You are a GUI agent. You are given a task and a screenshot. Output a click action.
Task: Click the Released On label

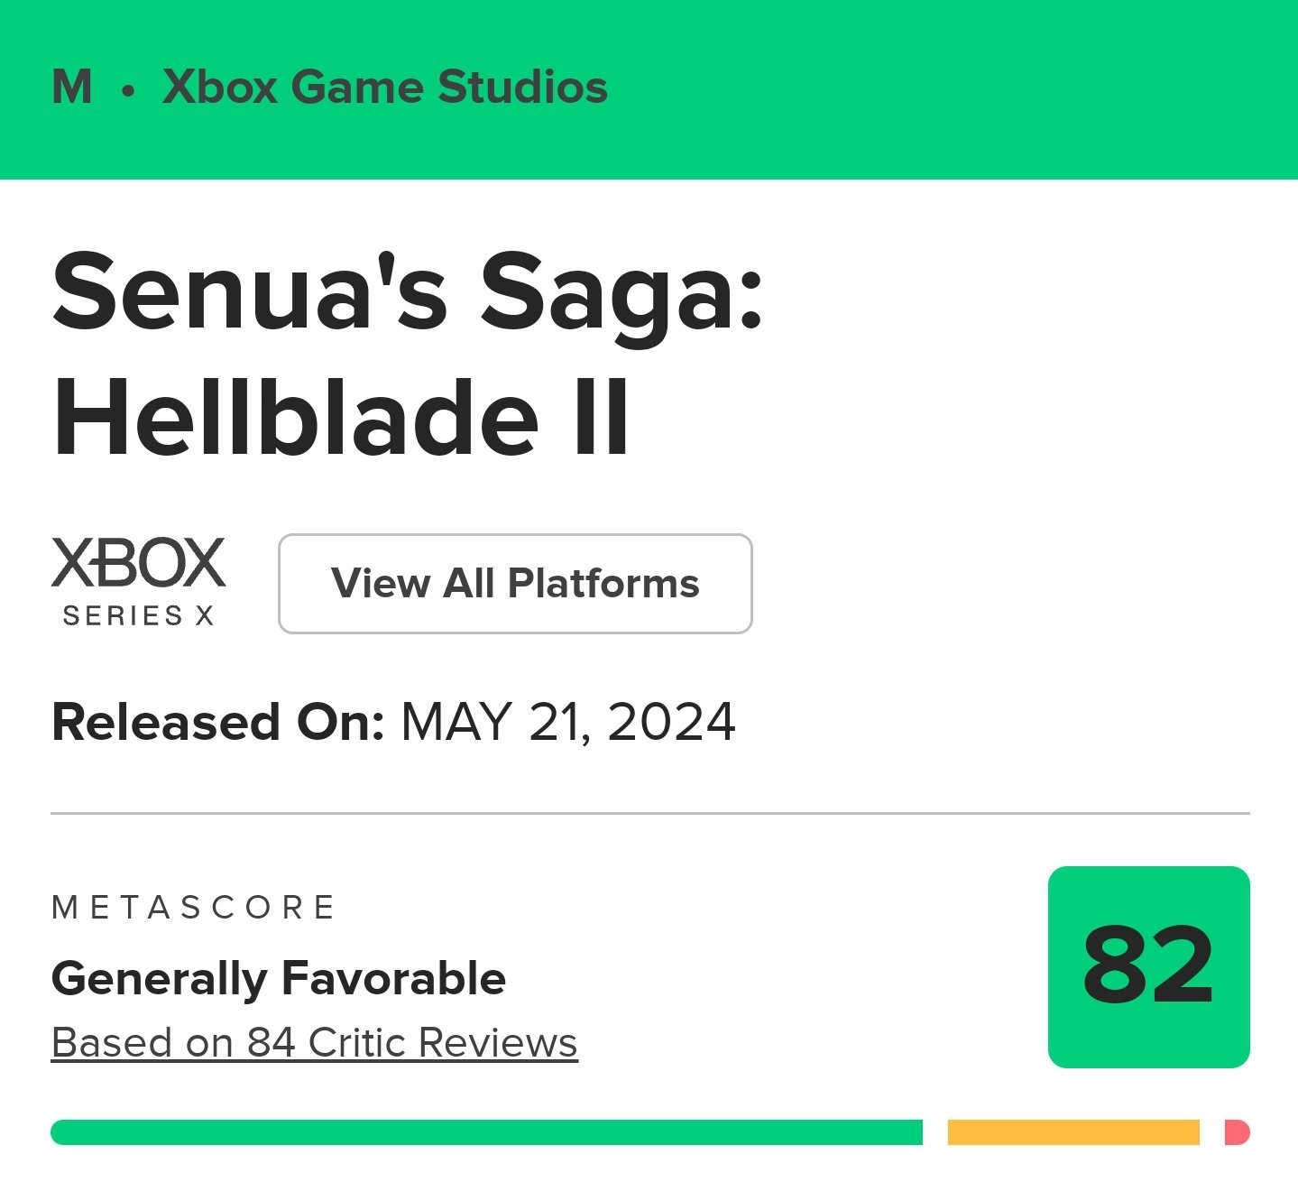pyautogui.click(x=218, y=723)
